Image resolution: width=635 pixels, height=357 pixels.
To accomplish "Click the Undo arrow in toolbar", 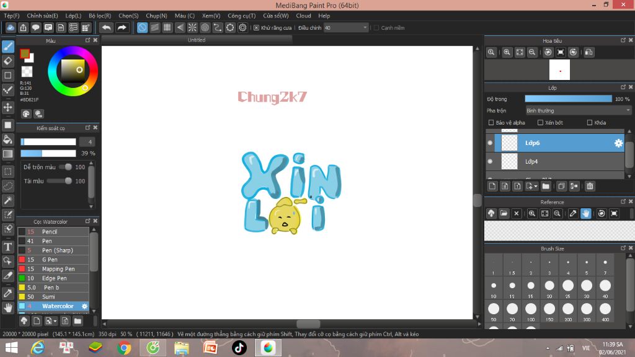I will pos(107,27).
